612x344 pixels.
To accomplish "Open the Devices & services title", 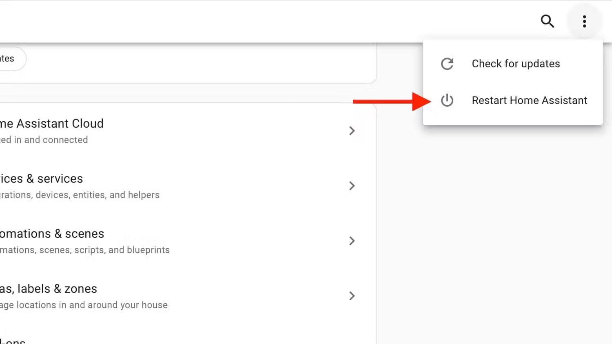I will click(x=41, y=179).
